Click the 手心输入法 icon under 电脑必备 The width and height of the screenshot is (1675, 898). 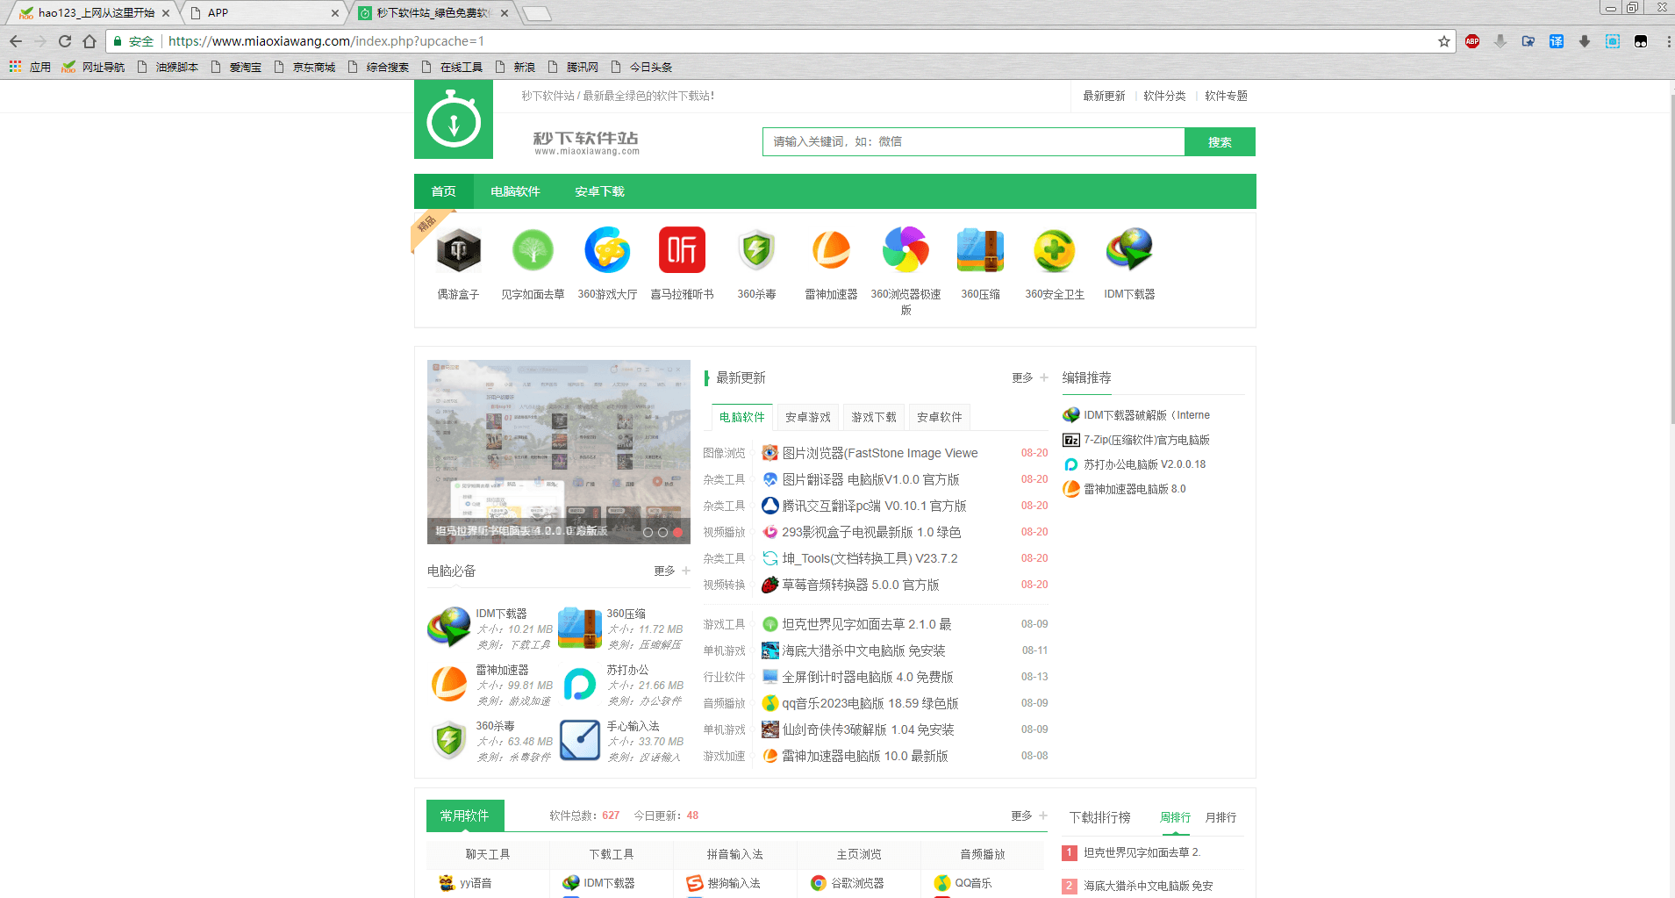579,740
